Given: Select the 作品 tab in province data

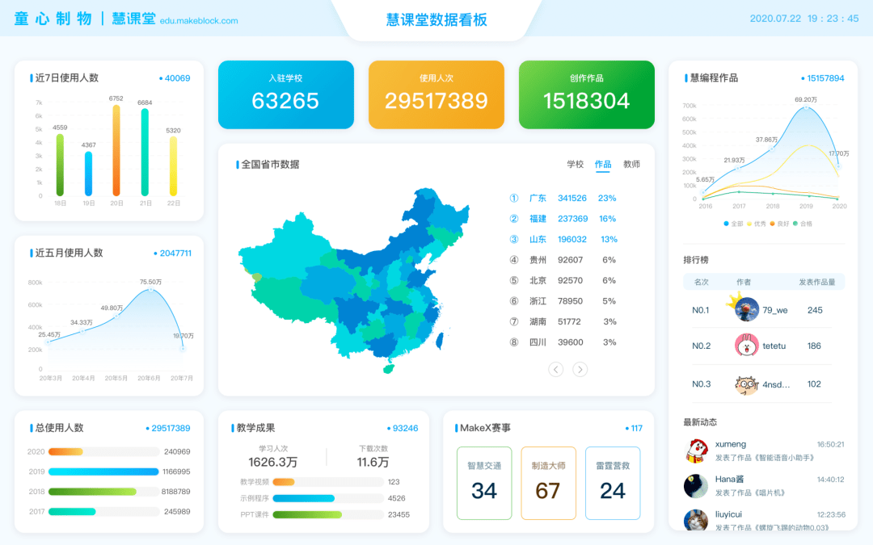Looking at the screenshot, I should coord(603,164).
